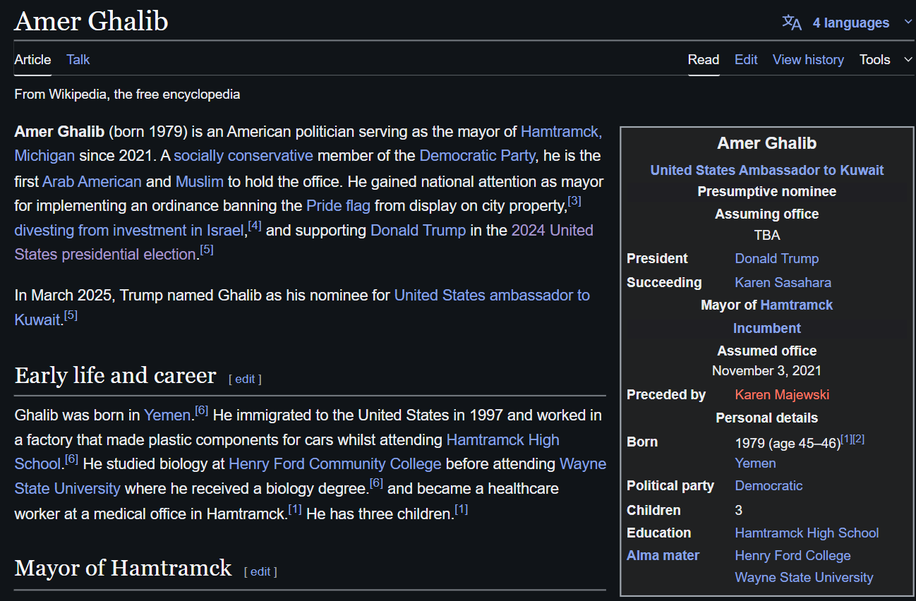This screenshot has width=916, height=601.
Task: Open 2024 United States presidential election link
Action: coord(552,230)
